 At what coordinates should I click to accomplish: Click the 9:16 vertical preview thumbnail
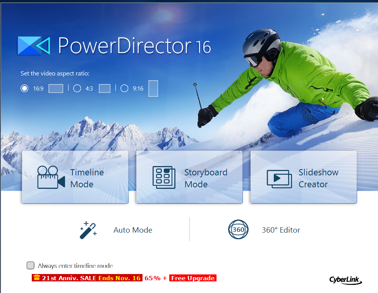coord(153,88)
